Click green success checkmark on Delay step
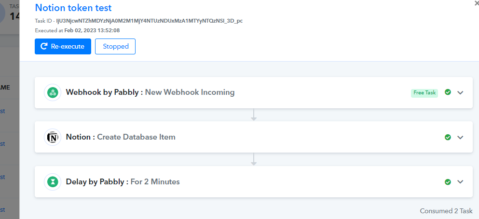 click(448, 182)
